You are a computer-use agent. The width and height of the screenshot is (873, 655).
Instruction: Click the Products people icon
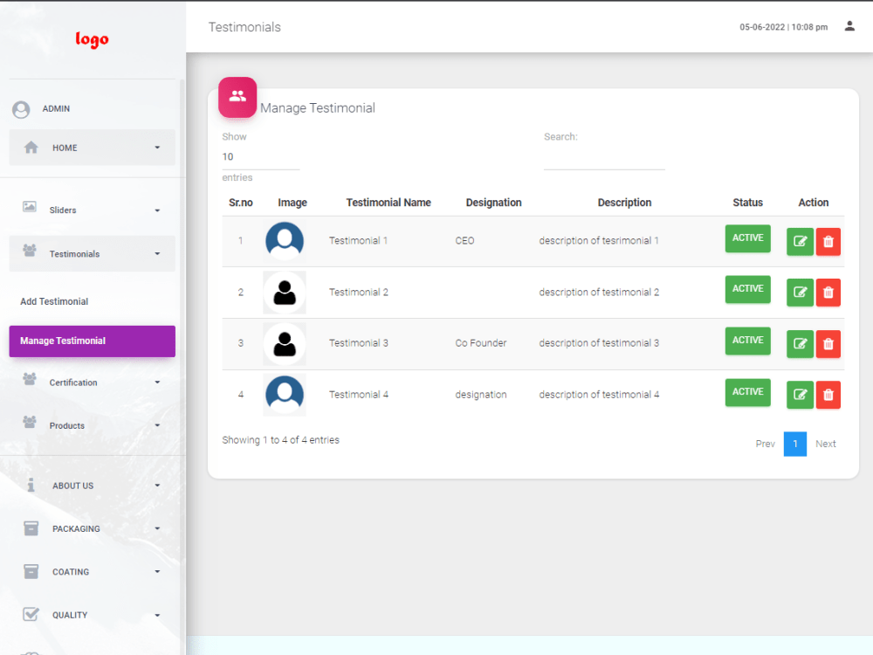coord(30,422)
